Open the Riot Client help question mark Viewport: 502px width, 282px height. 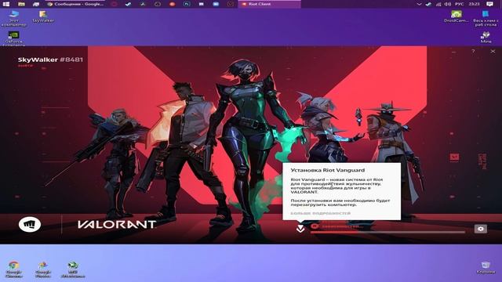pos(473,51)
